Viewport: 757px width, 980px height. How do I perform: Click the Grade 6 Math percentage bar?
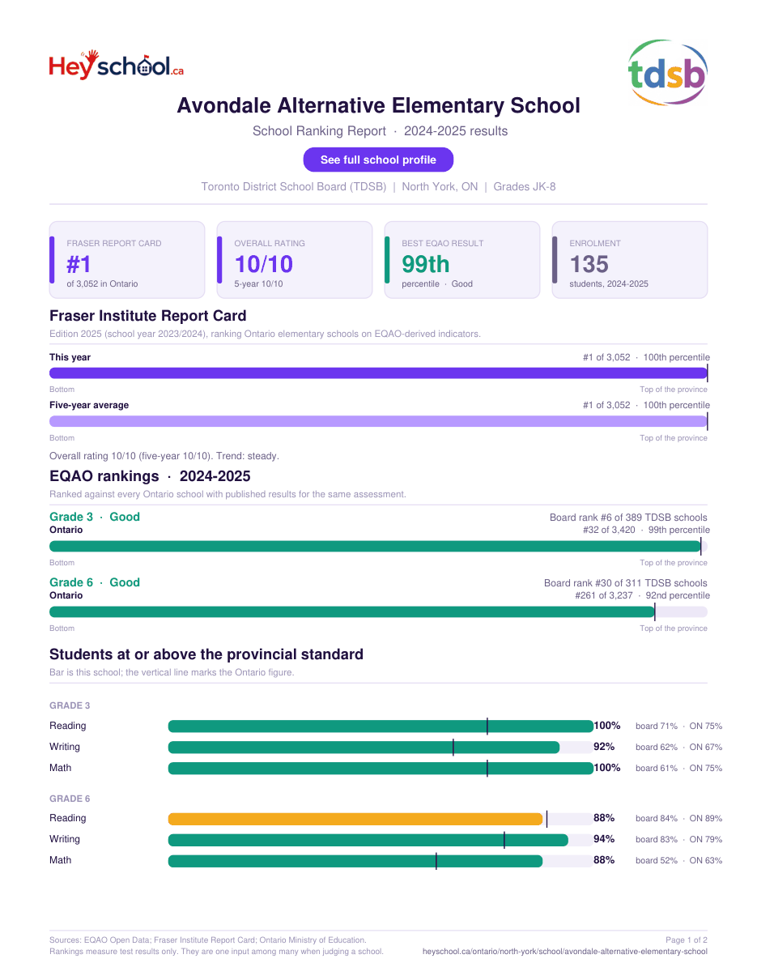coord(381,861)
